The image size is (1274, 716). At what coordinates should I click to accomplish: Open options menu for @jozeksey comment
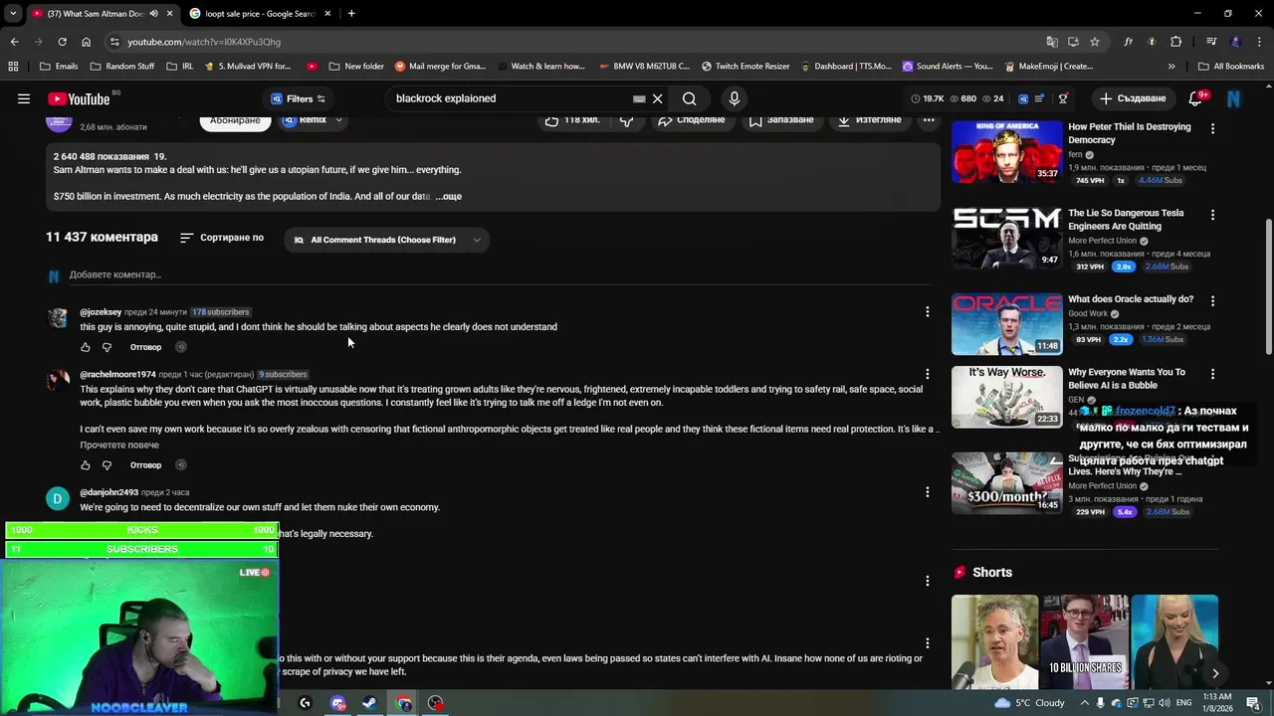coord(928,312)
